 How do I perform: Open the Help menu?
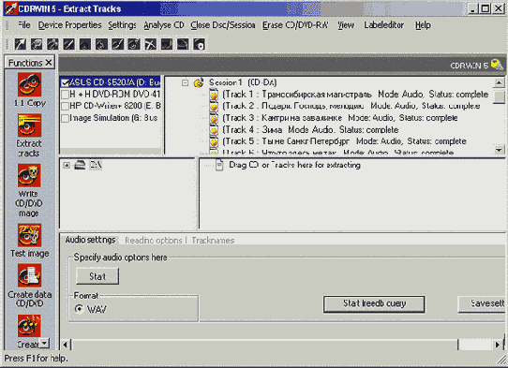tap(423, 25)
